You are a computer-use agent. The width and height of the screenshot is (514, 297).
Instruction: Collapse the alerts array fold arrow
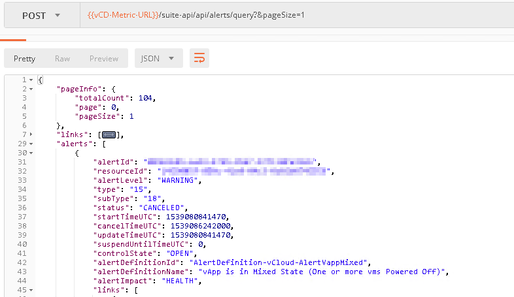tap(31, 144)
